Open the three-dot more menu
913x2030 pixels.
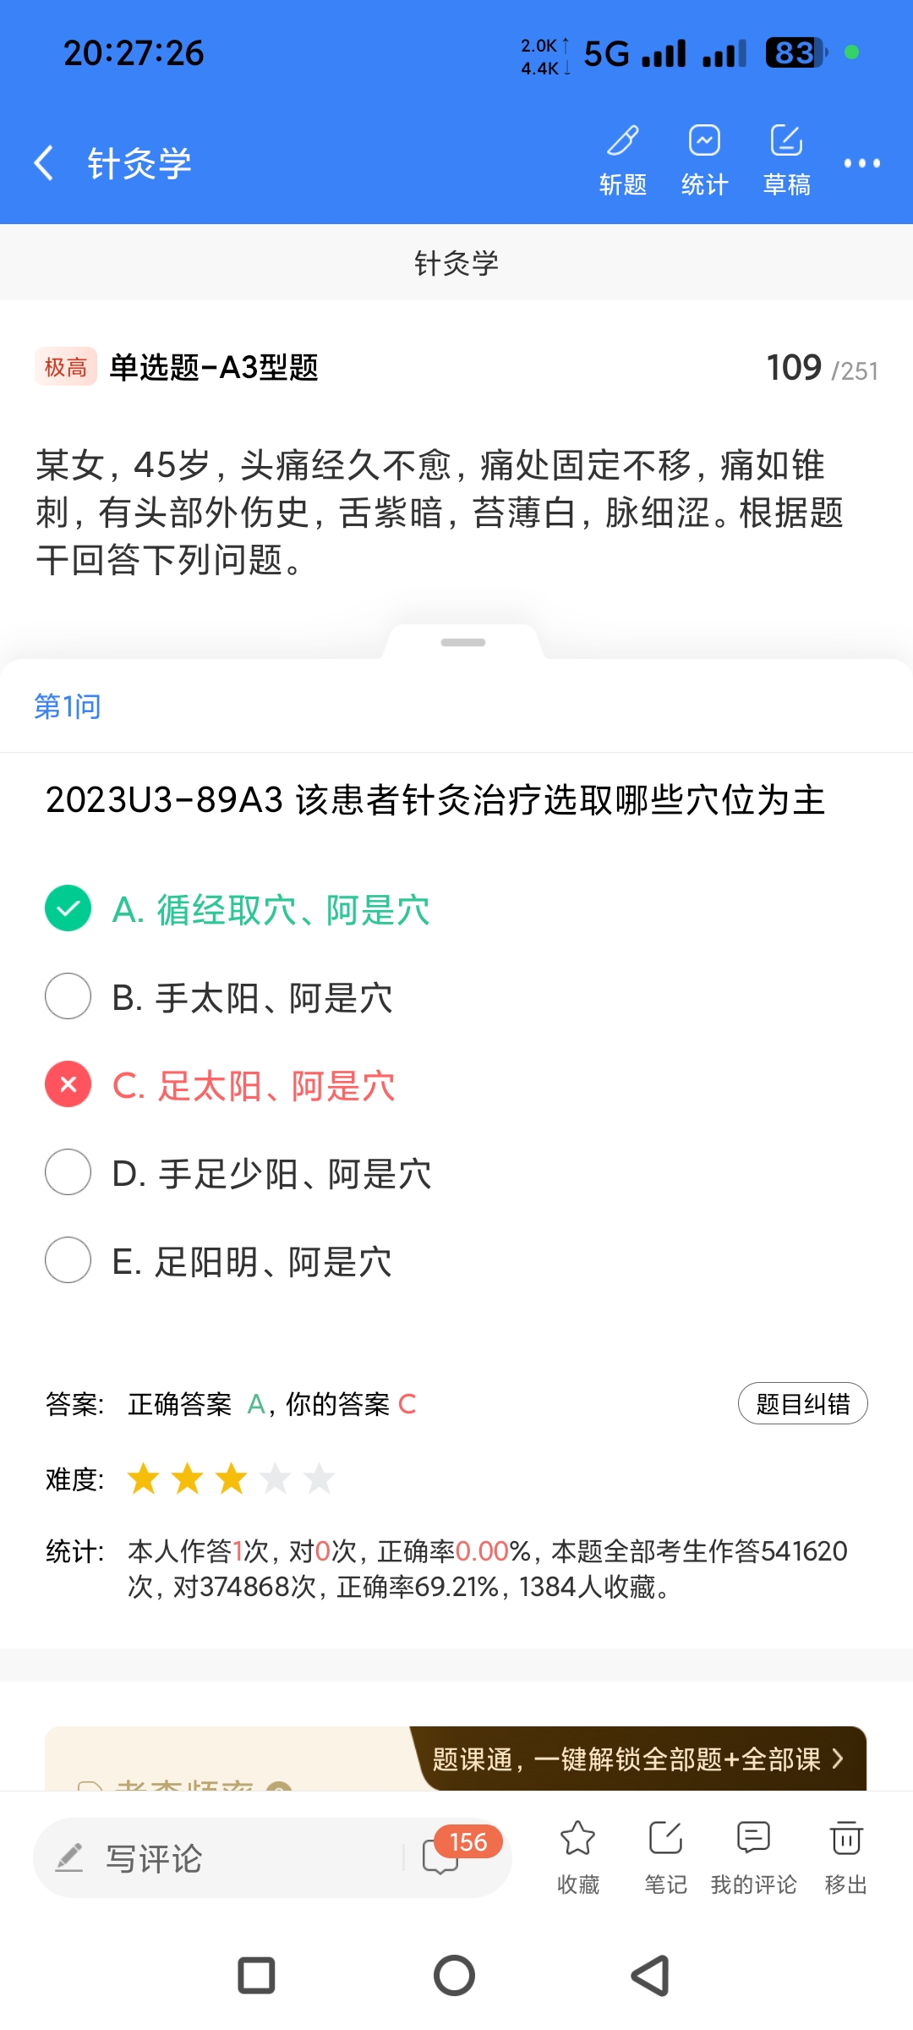[861, 163]
